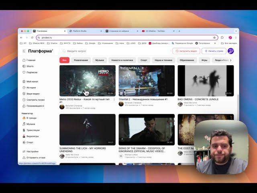Click the BAD OMENS - CONCRETE JUNGLE title
The height and width of the screenshot is (193, 257).
coord(198,99)
